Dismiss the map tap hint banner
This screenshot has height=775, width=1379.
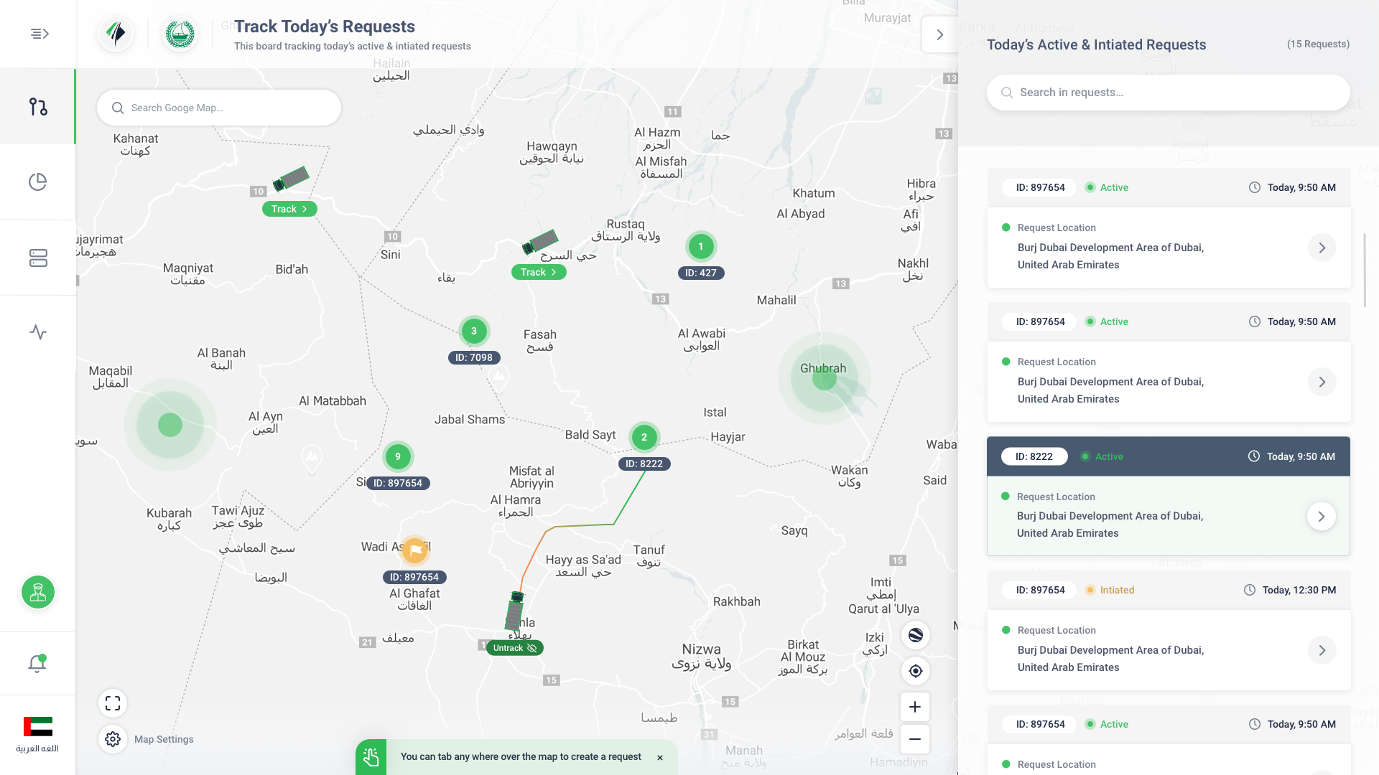tap(660, 757)
